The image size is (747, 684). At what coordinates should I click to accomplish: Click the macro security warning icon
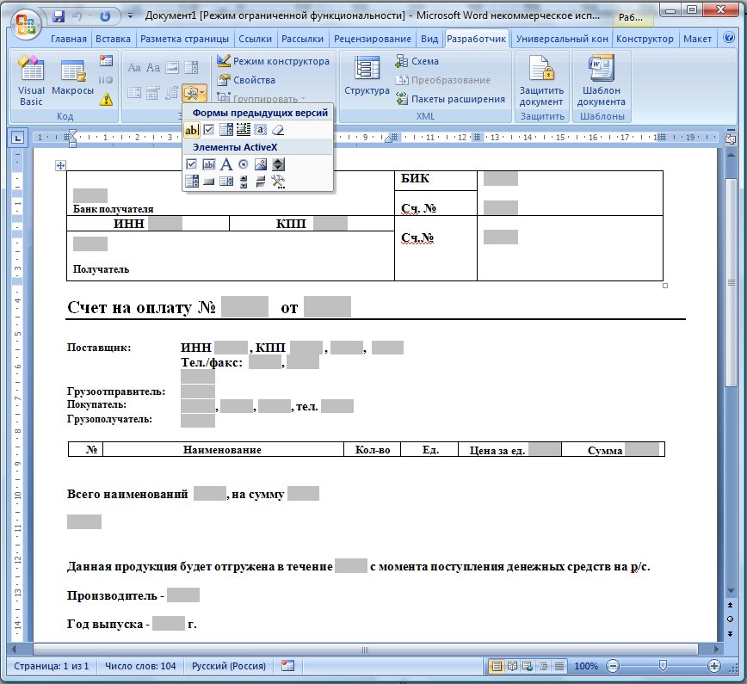coord(106,99)
